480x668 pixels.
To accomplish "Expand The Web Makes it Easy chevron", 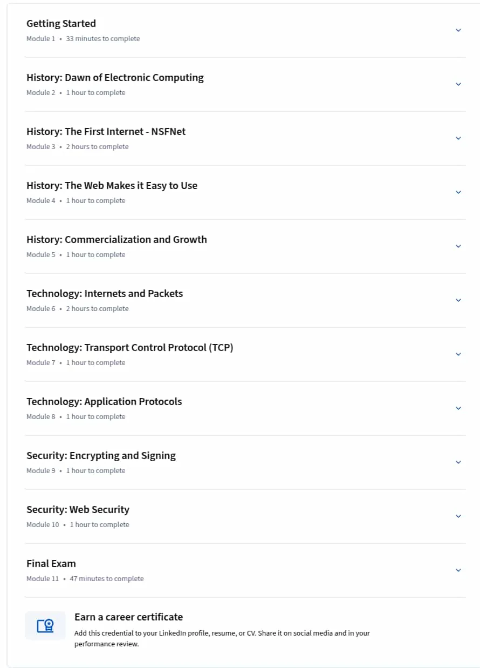I will 458,192.
